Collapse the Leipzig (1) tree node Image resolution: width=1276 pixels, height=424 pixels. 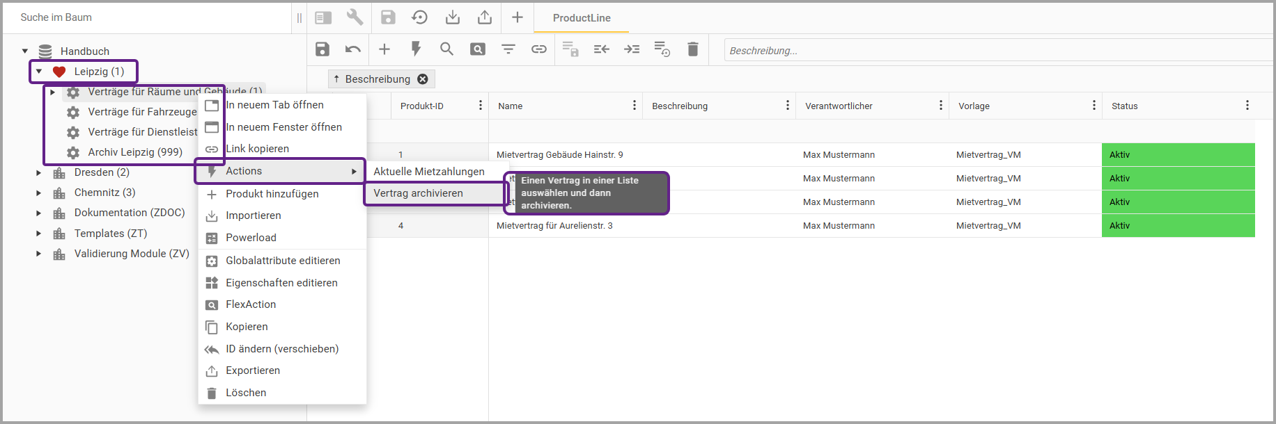(x=39, y=72)
